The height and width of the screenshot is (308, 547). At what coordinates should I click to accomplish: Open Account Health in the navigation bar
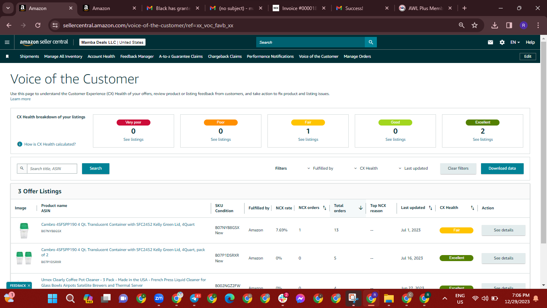(101, 57)
